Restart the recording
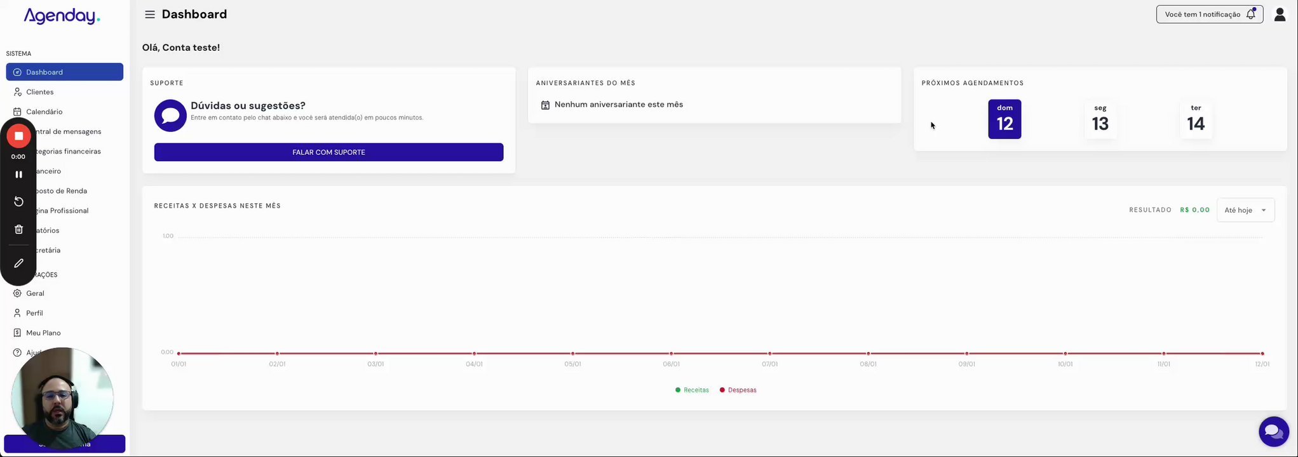 tap(19, 201)
